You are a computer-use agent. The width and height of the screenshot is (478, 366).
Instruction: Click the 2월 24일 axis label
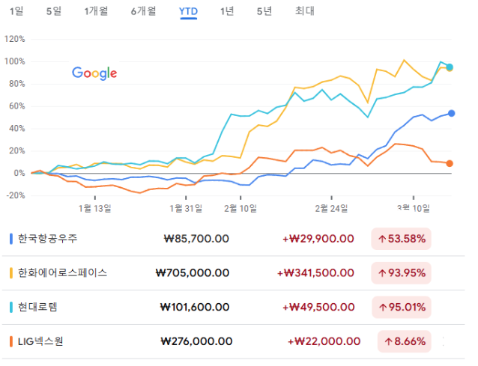coord(331,209)
